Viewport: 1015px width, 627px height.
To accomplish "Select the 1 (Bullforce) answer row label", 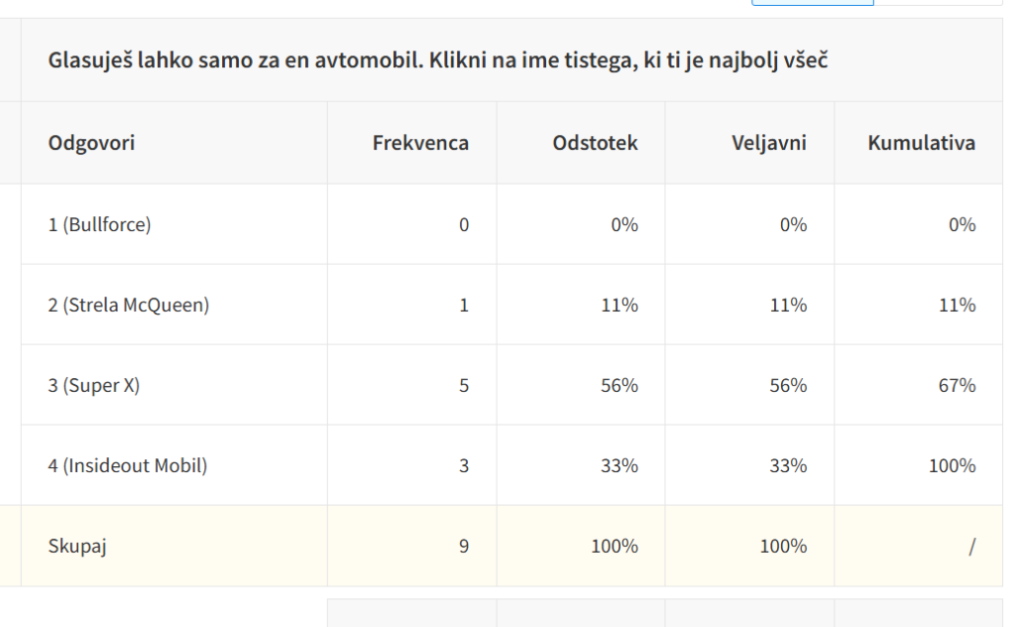I will coord(99,224).
